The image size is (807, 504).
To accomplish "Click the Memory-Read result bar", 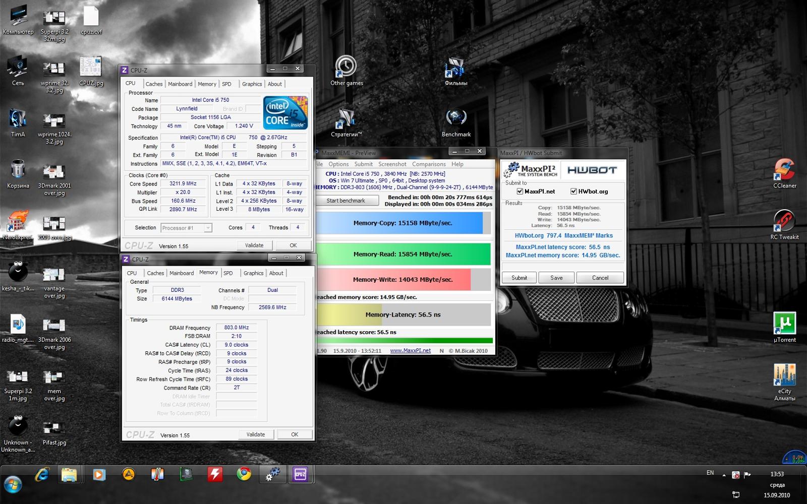I will (402, 254).
